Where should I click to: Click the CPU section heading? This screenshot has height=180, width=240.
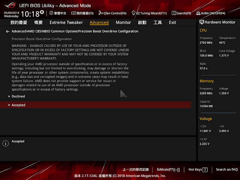[x=203, y=30]
